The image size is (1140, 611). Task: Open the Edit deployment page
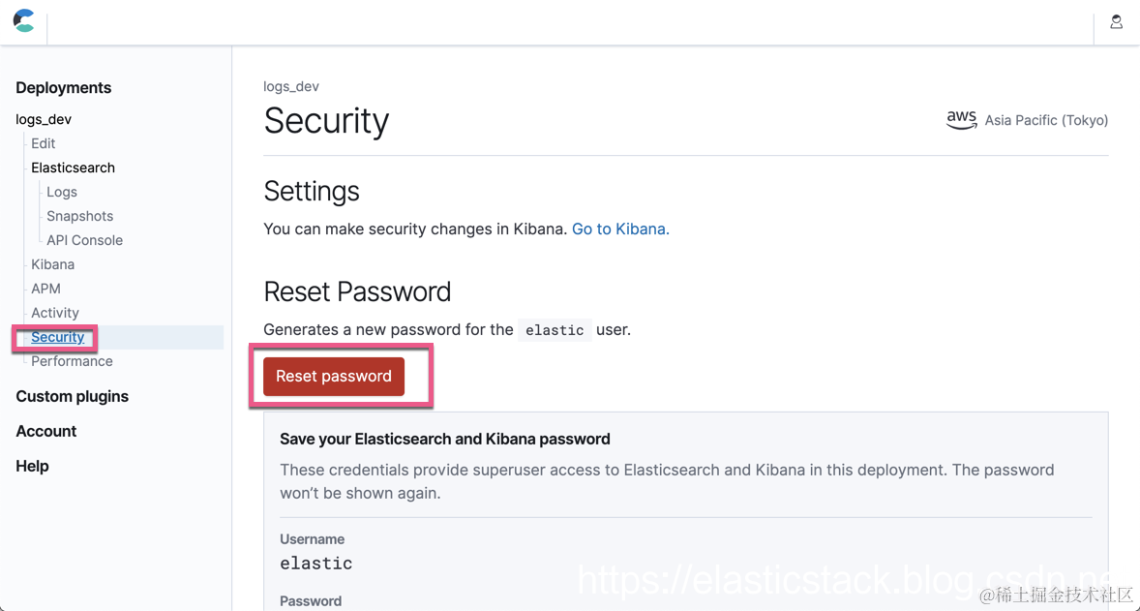(43, 143)
